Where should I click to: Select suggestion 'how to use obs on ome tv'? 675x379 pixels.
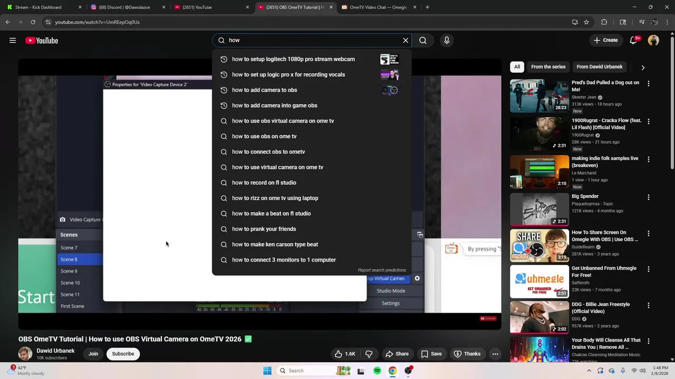tap(311, 136)
